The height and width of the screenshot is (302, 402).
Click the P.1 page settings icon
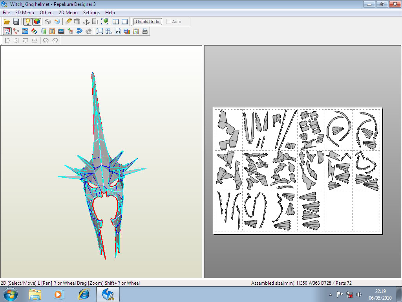118,31
